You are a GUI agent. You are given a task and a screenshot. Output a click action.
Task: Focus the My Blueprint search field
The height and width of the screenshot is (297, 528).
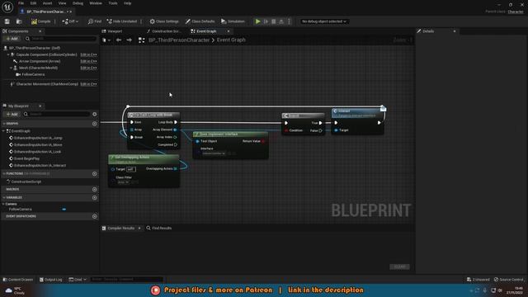(56, 114)
